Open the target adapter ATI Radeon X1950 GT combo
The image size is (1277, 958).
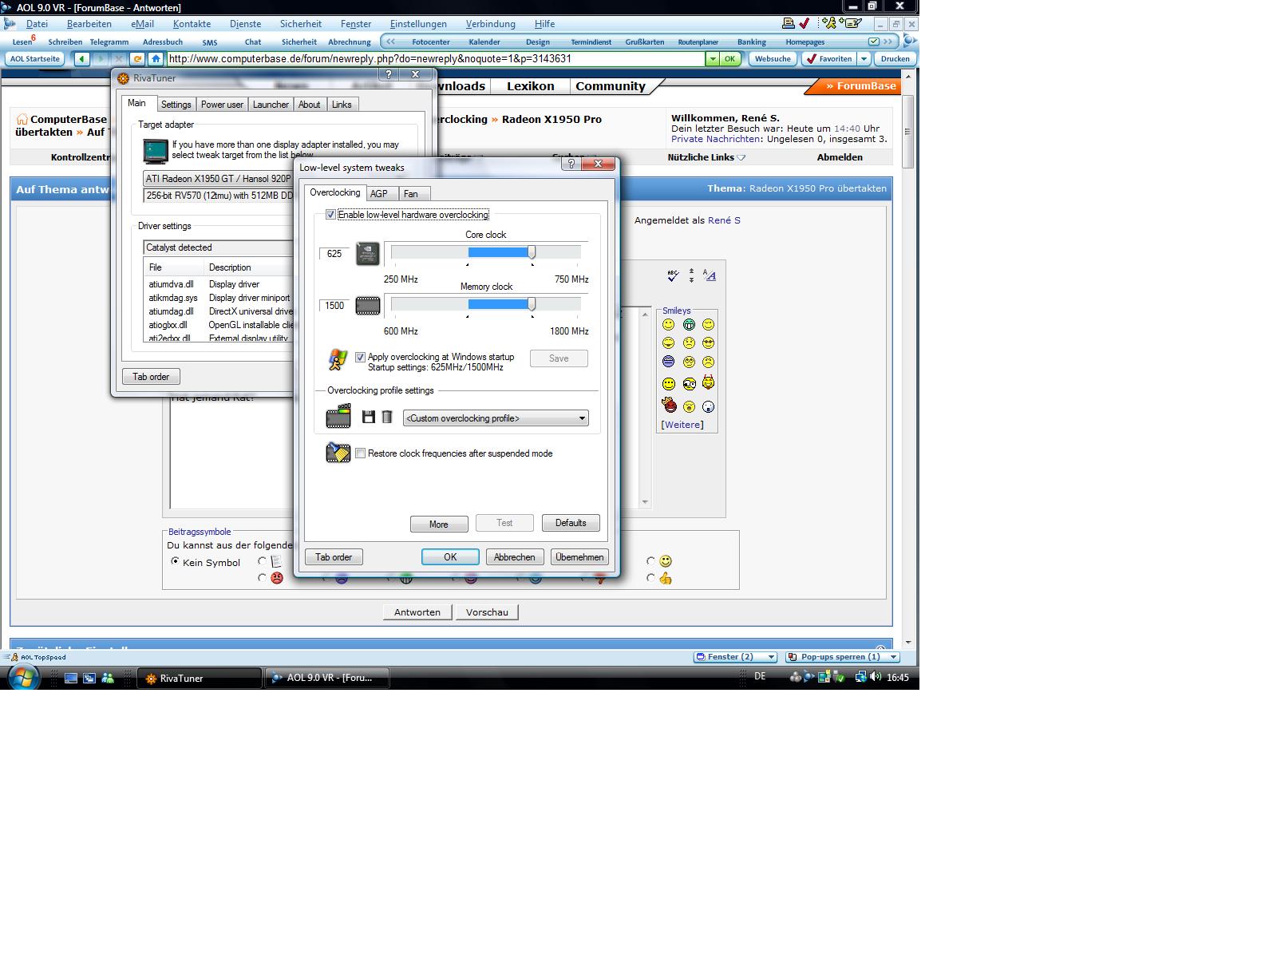(x=219, y=179)
